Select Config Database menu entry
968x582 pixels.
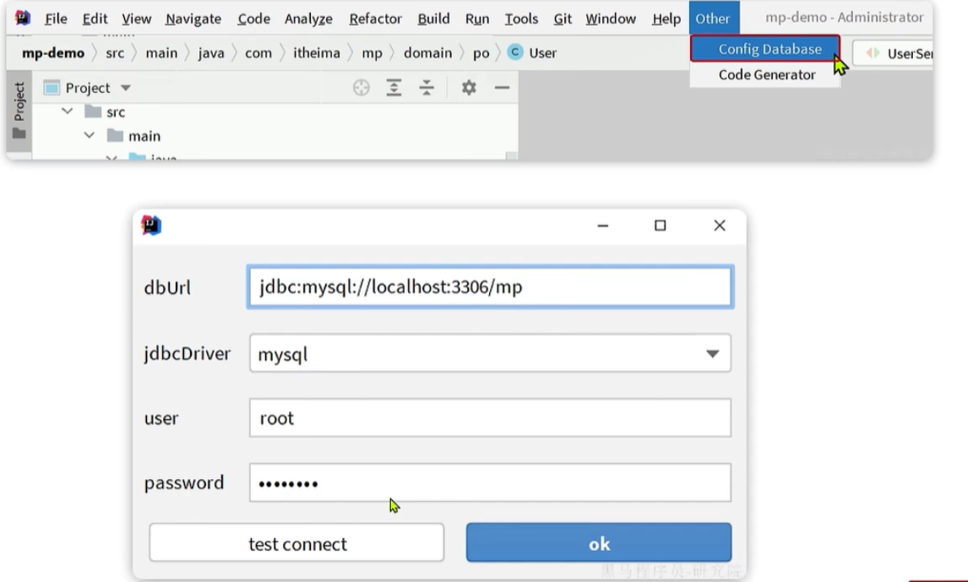(769, 49)
